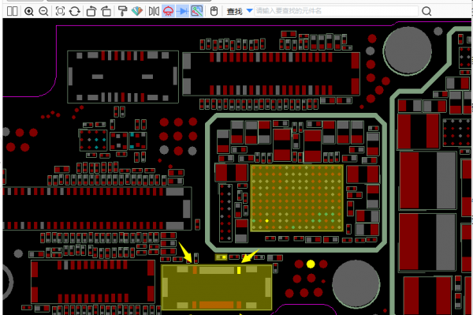Open the color palette fan icon
The width and height of the screenshot is (473, 315).
(137, 12)
